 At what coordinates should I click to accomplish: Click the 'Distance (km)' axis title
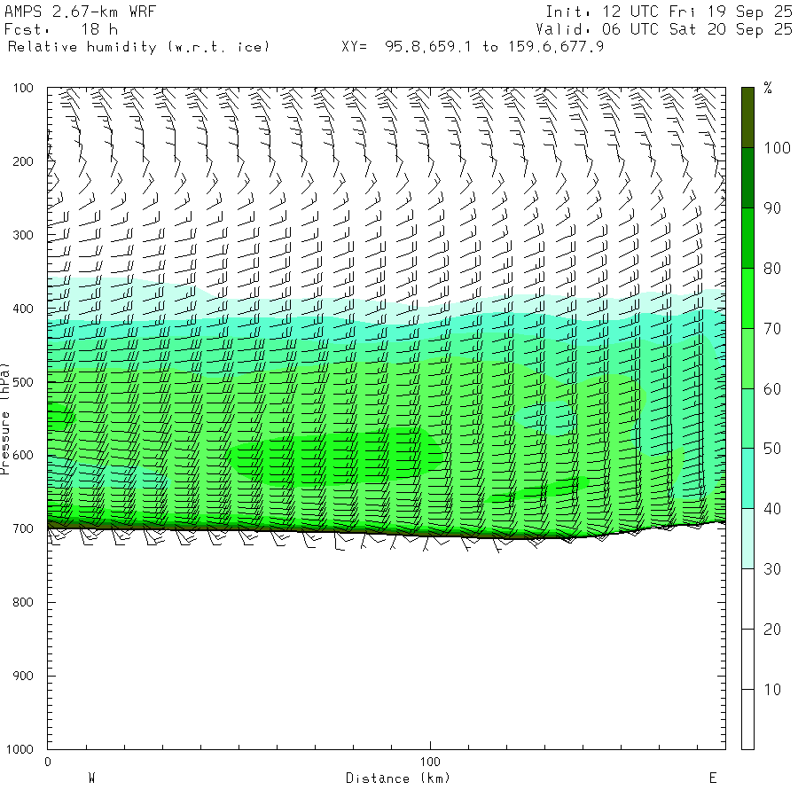pos(398,778)
